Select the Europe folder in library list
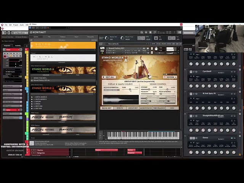This screenshot has height=183, width=244. [x=37, y=102]
